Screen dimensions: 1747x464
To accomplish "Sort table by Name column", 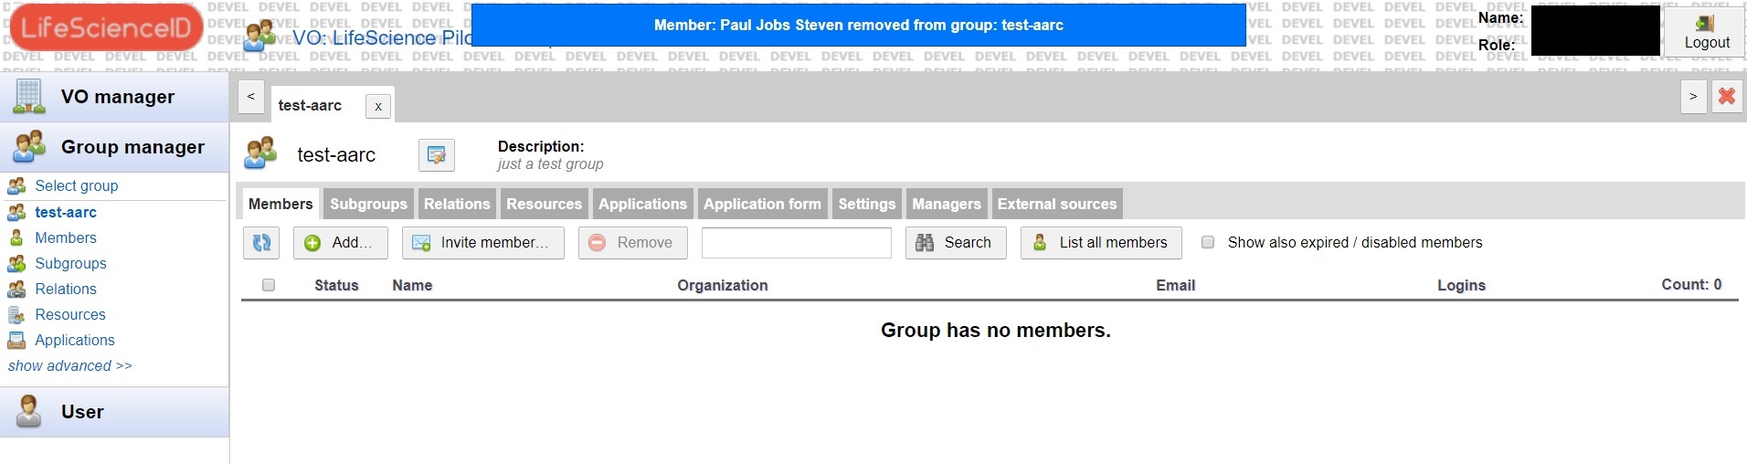I will pyautogui.click(x=412, y=285).
